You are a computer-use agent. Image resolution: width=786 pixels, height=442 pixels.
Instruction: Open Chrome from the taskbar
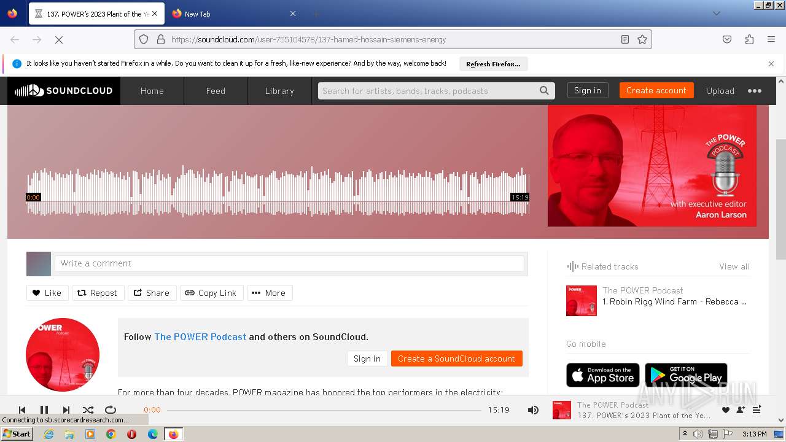(111, 434)
